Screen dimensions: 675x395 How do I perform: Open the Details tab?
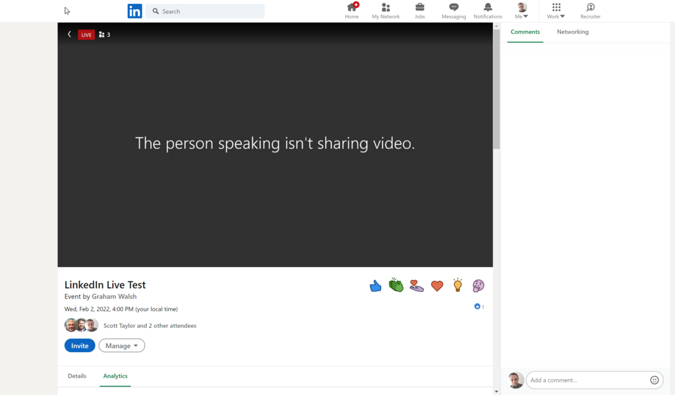point(77,376)
